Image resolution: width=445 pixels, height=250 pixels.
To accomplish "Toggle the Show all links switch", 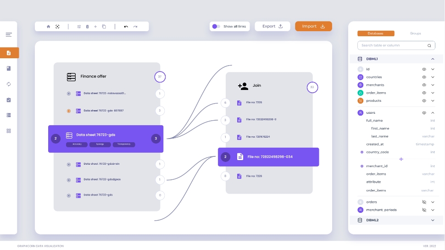I will coord(216,27).
